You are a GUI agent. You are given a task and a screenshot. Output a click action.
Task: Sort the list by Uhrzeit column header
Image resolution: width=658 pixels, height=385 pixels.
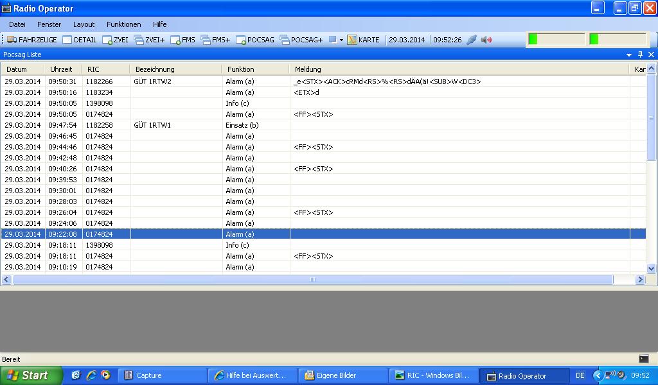(x=61, y=69)
